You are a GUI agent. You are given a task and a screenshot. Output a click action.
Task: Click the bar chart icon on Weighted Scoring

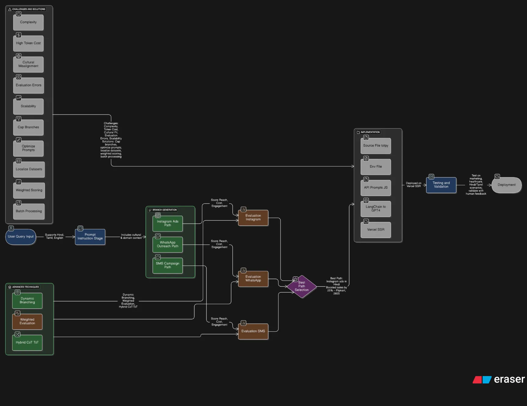click(x=19, y=182)
